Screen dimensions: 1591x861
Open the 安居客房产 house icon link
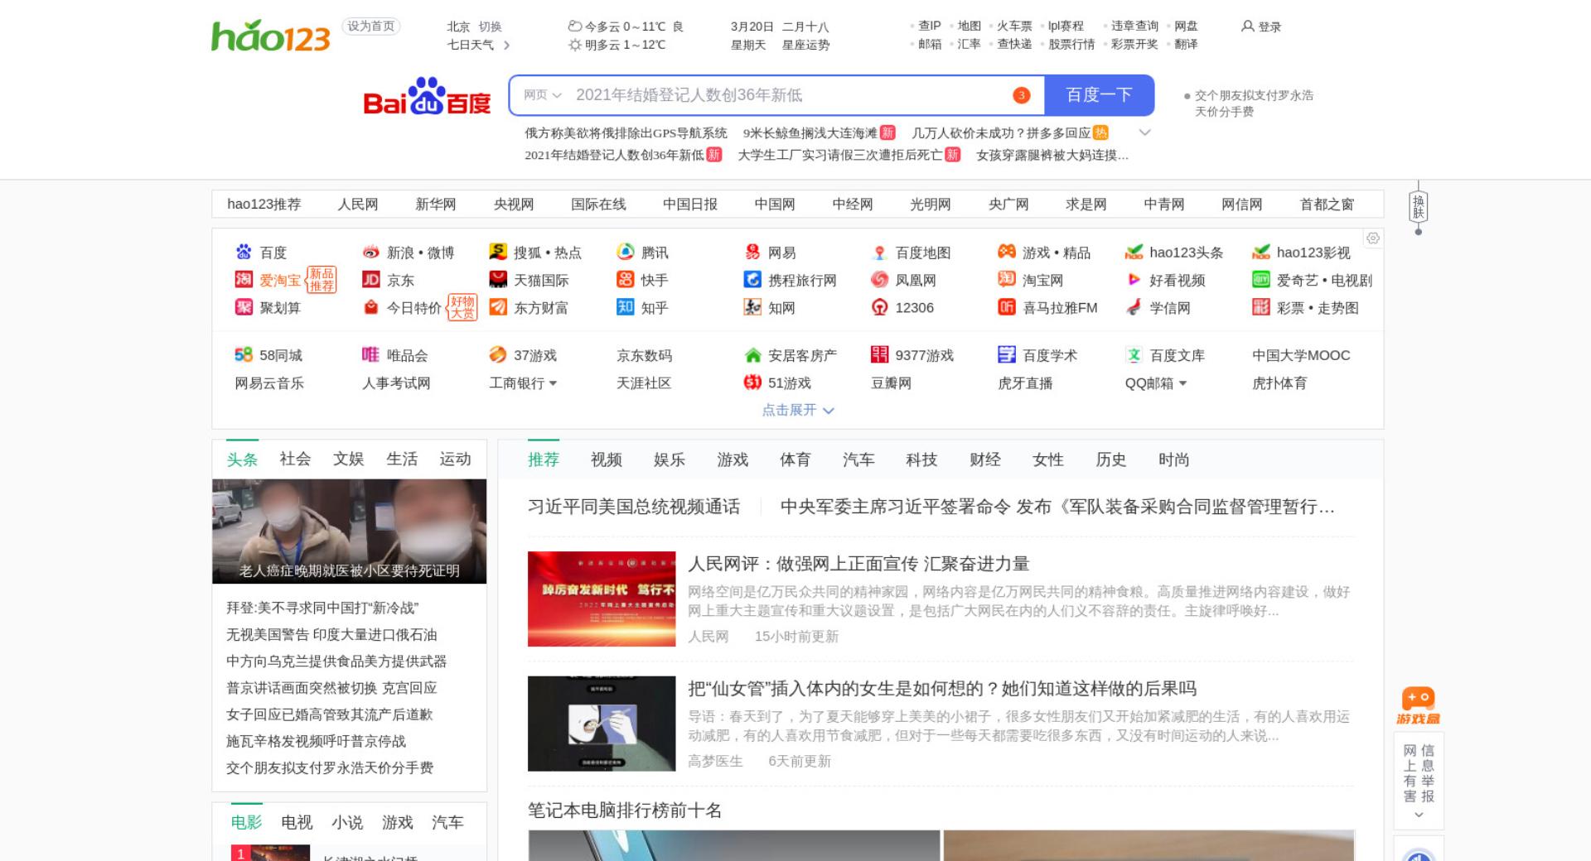pyautogui.click(x=752, y=355)
